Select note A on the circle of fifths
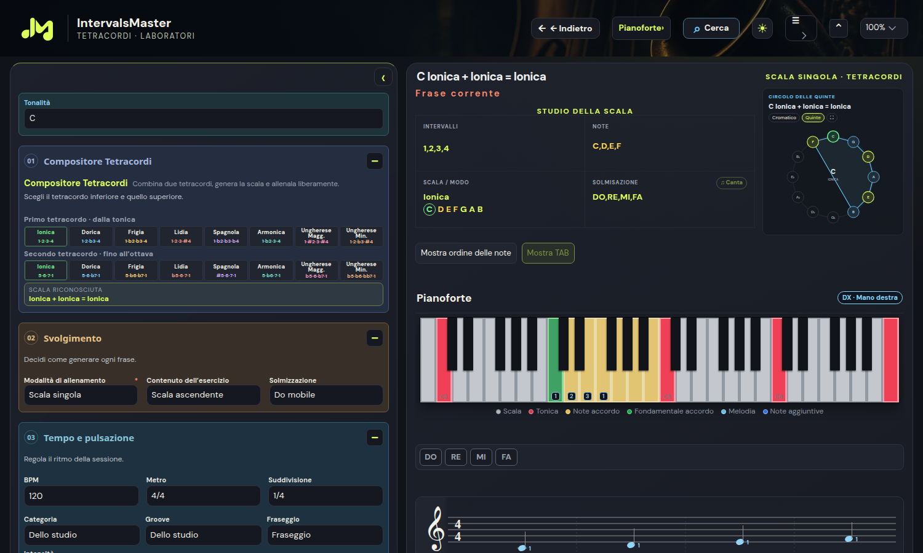Viewport: 923px width, 553px height. 873,177
